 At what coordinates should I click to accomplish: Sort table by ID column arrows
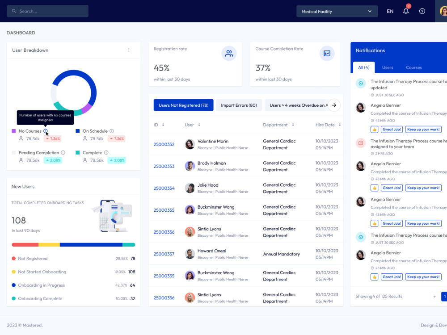[163, 125]
